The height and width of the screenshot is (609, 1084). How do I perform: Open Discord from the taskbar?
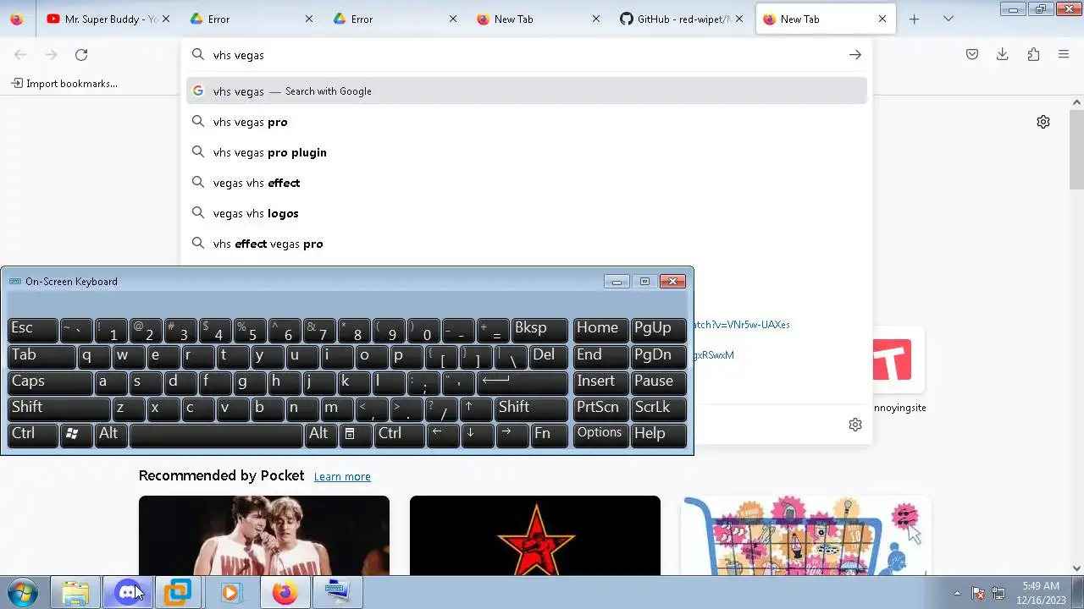point(127,593)
